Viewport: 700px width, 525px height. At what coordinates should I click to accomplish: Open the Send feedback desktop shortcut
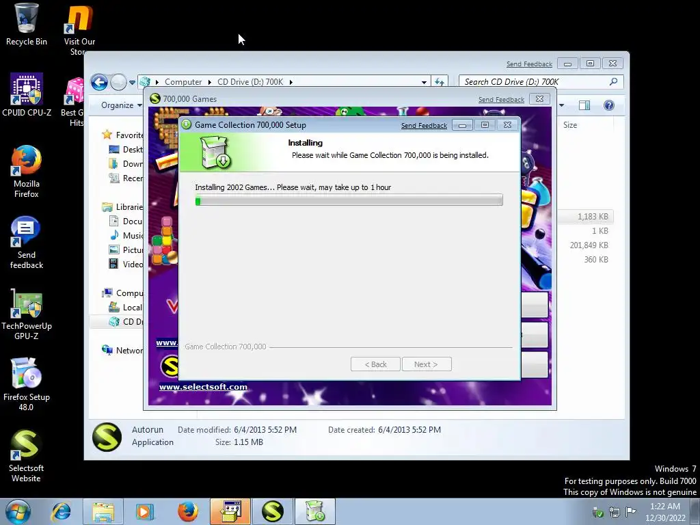tap(27, 243)
